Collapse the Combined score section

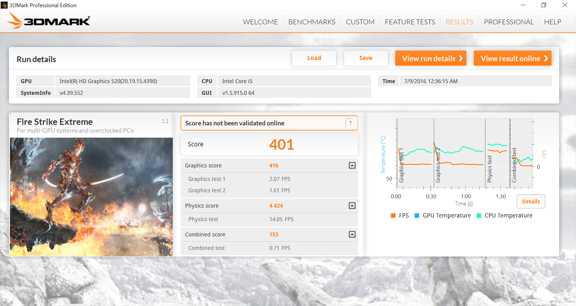pyautogui.click(x=352, y=234)
